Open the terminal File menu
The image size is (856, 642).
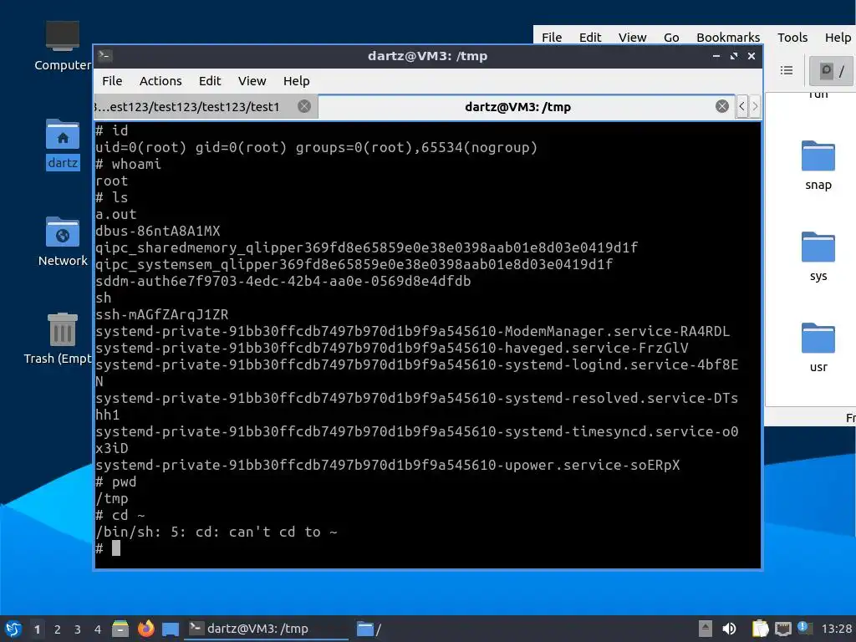pyautogui.click(x=112, y=81)
